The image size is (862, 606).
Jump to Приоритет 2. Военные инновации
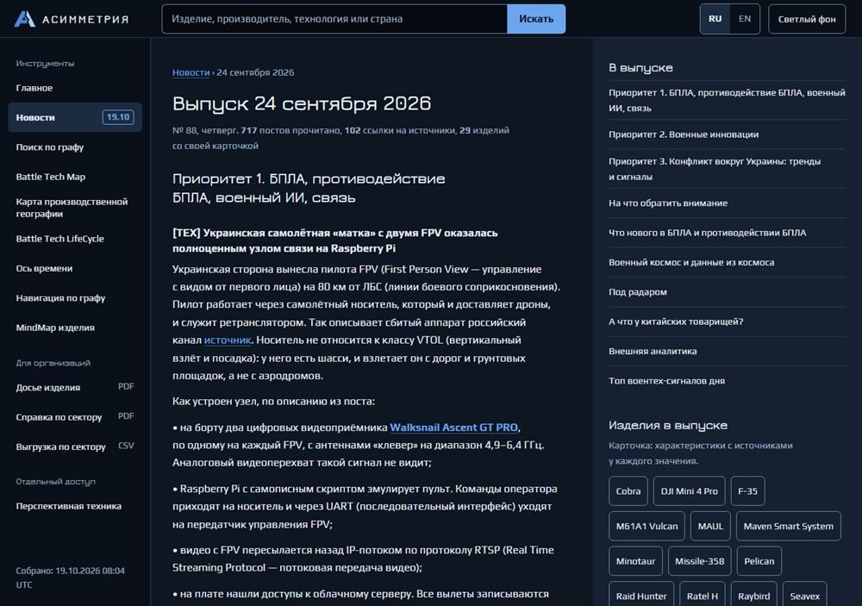point(728,134)
